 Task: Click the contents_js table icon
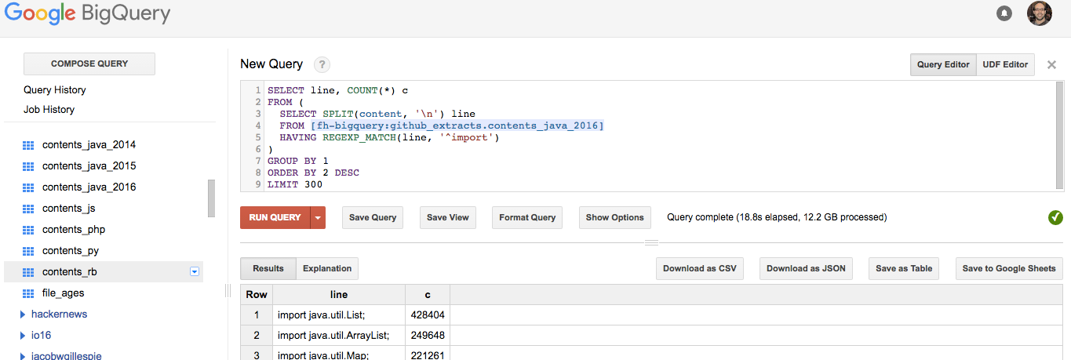tap(29, 209)
